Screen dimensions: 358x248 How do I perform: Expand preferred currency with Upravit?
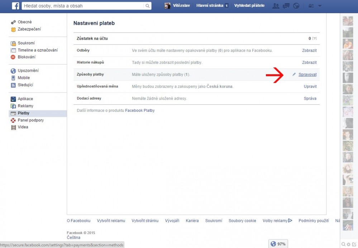[x=310, y=86]
